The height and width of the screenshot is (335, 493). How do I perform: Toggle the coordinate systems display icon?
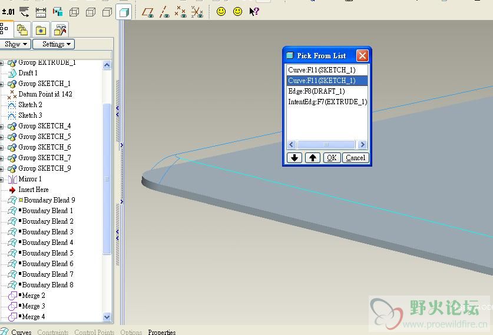[197, 12]
